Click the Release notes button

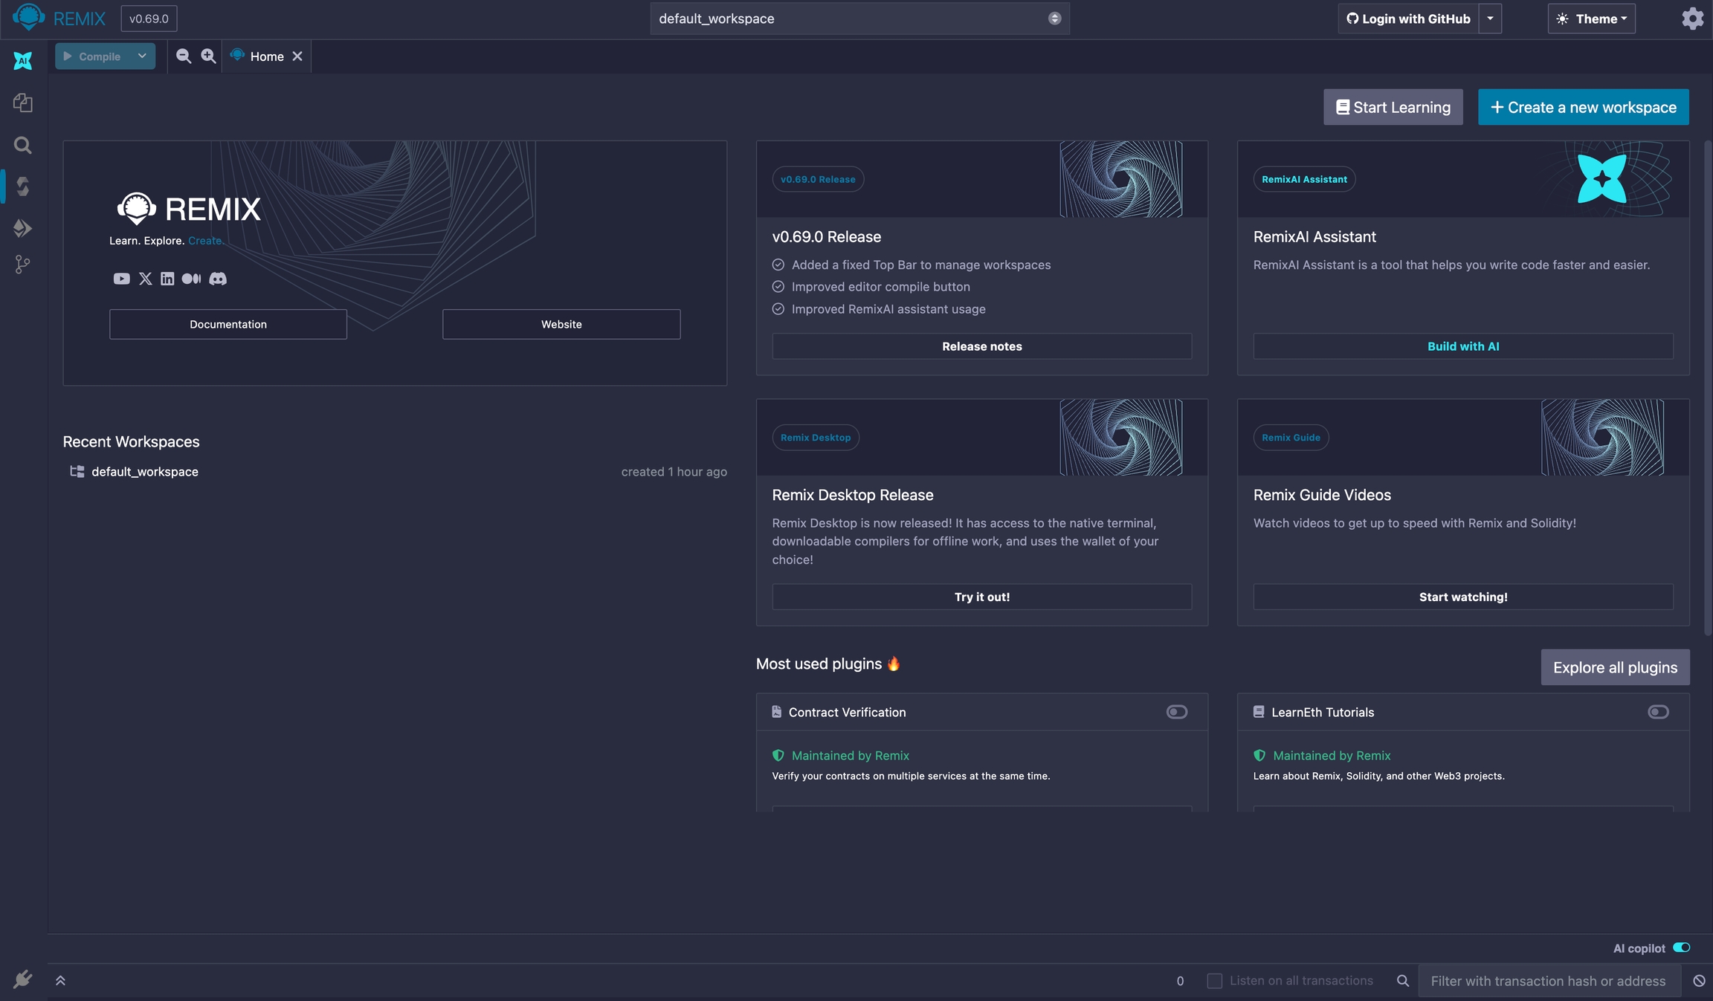coord(981,346)
